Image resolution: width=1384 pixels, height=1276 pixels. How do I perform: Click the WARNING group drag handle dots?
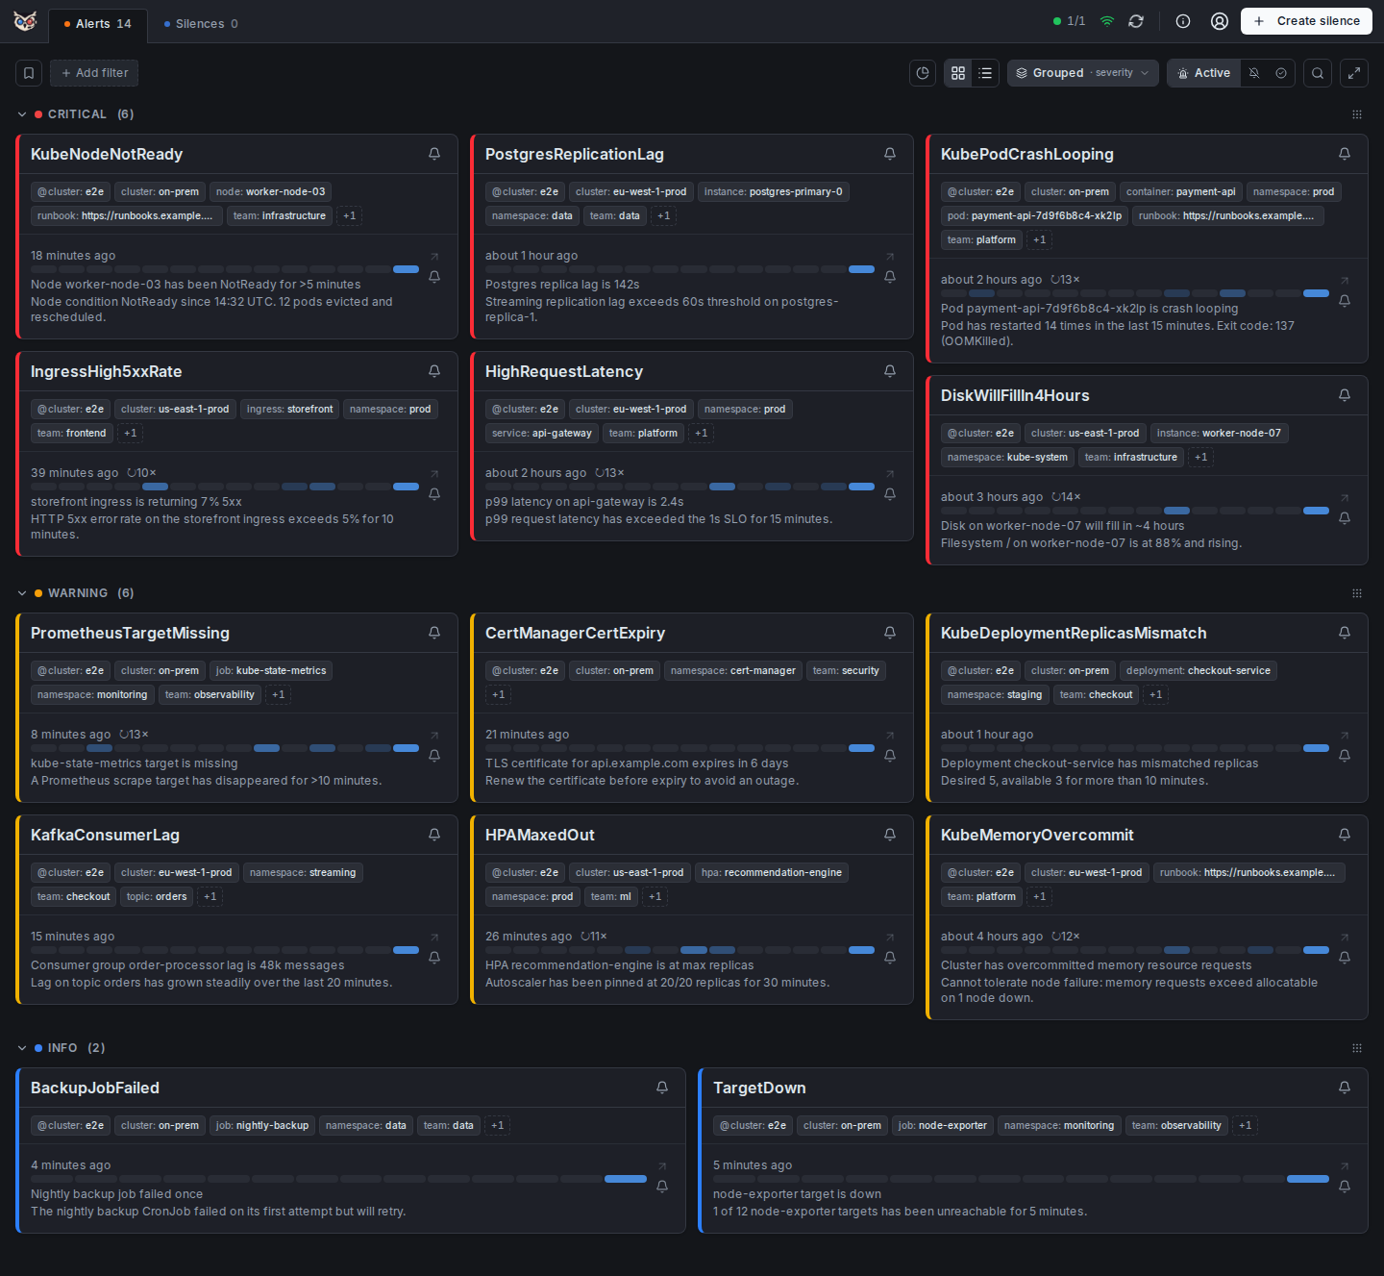pyautogui.click(x=1357, y=593)
